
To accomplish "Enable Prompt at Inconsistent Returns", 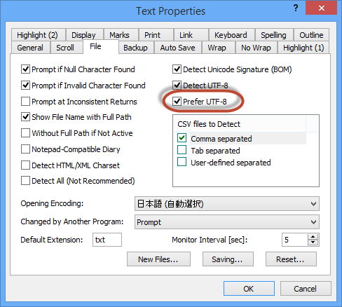I will pos(25,102).
